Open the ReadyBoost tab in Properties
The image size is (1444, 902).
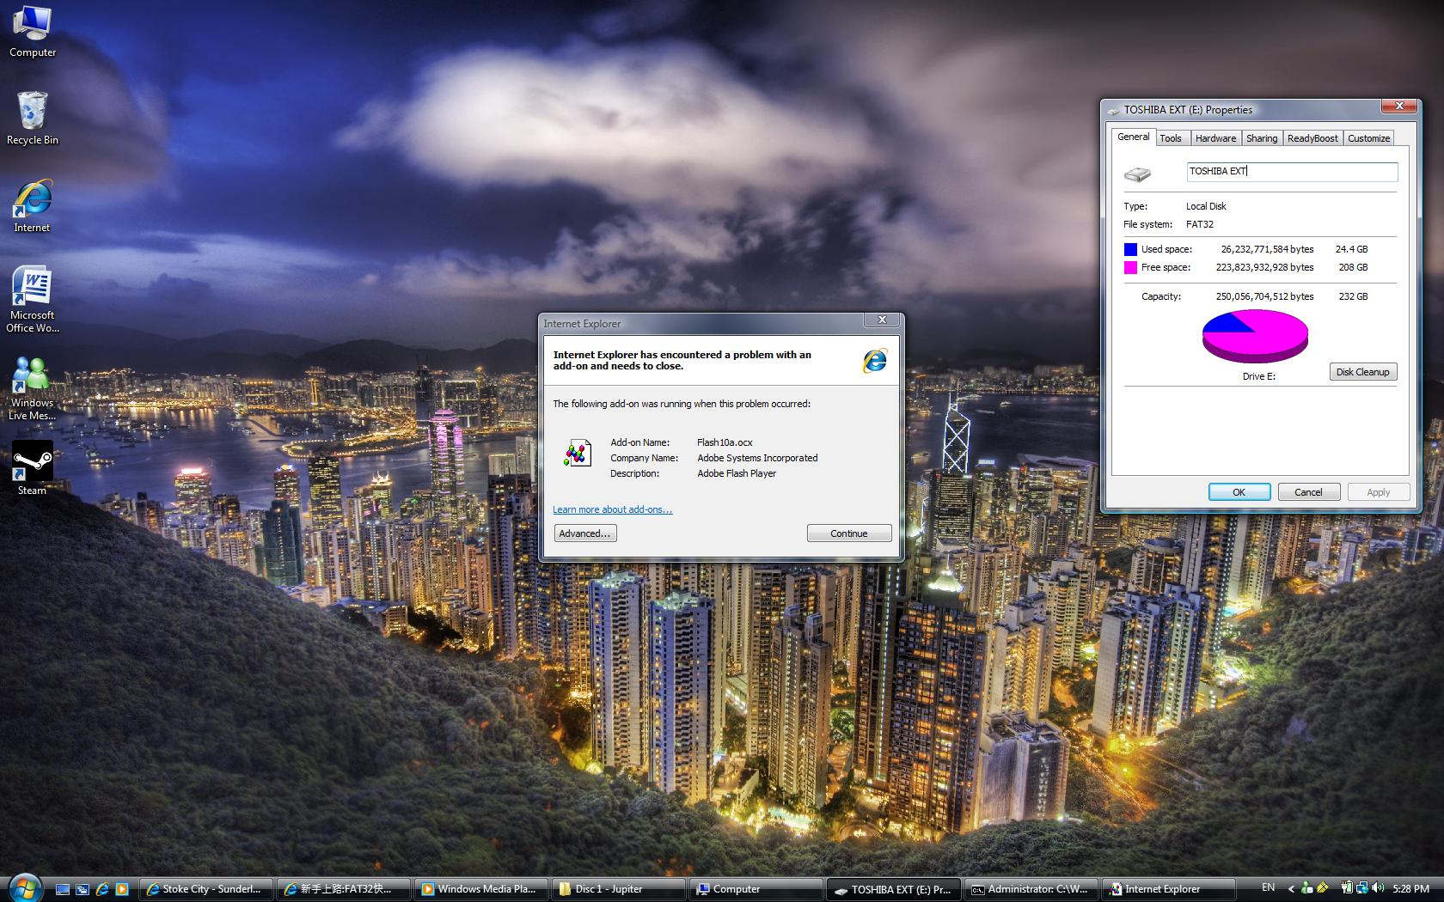tap(1312, 138)
